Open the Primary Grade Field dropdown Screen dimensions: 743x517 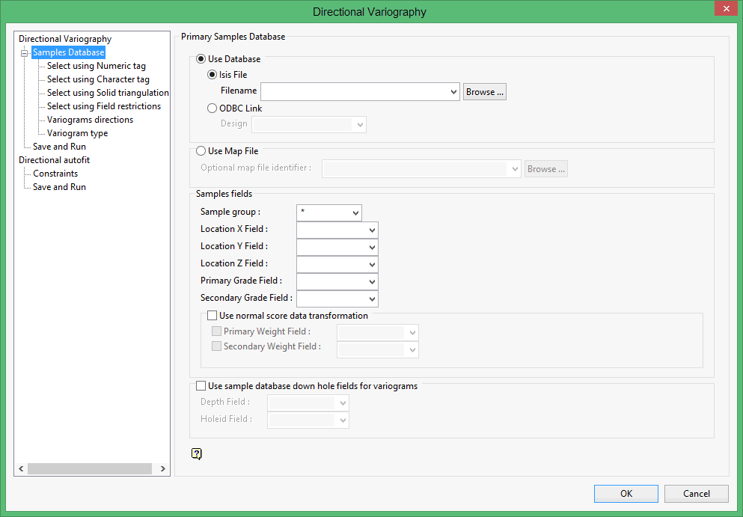tap(372, 281)
